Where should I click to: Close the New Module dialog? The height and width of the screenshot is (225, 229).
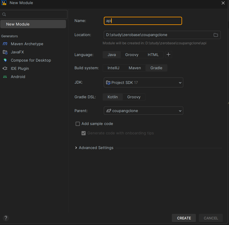(223, 3)
